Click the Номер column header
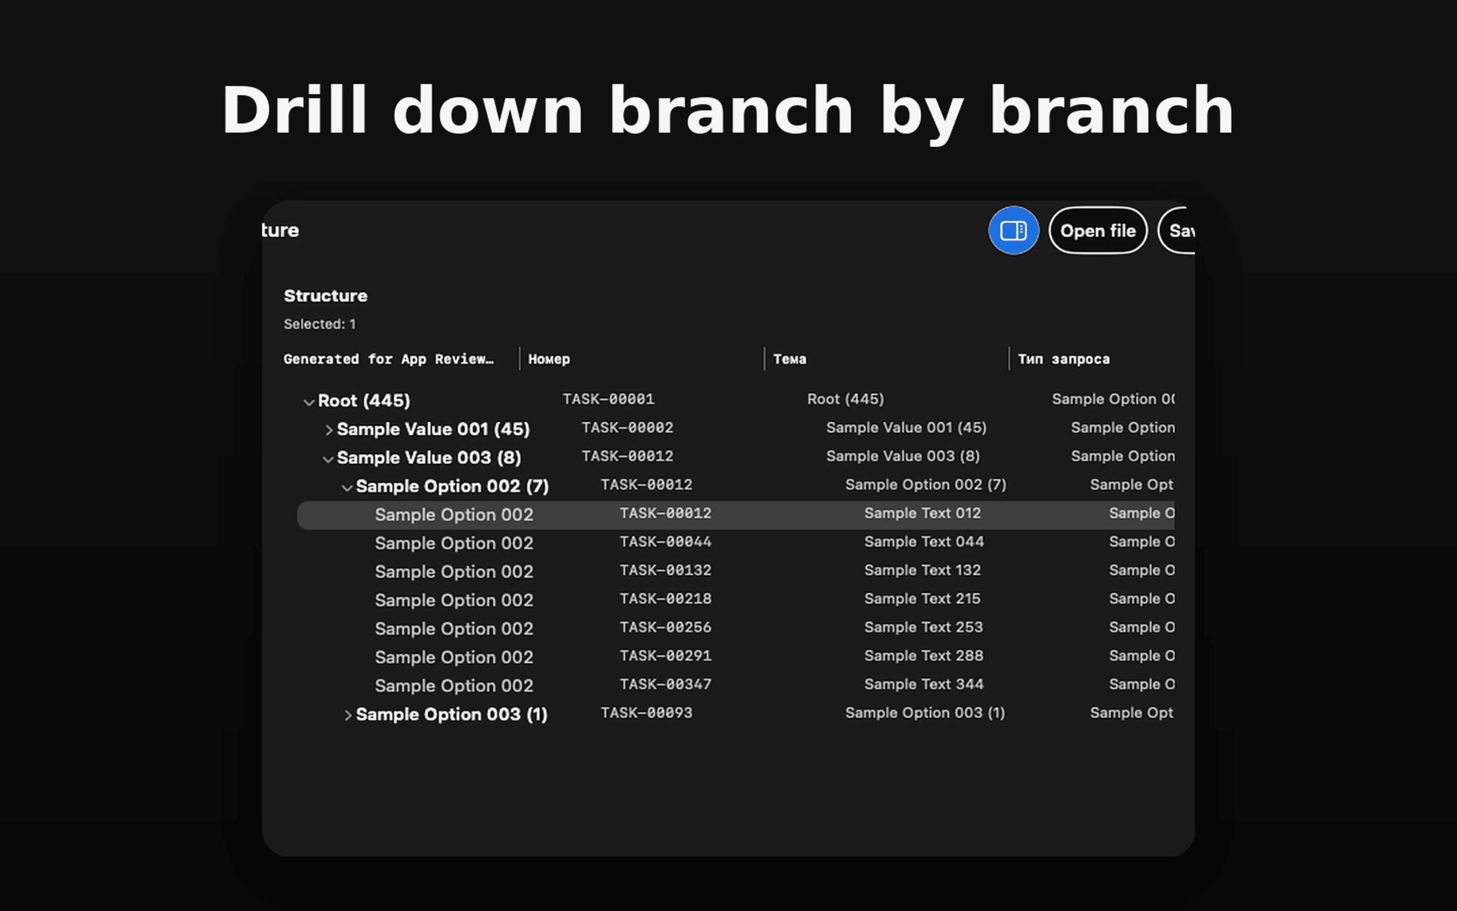Screen dimensions: 1457x911 coord(548,359)
